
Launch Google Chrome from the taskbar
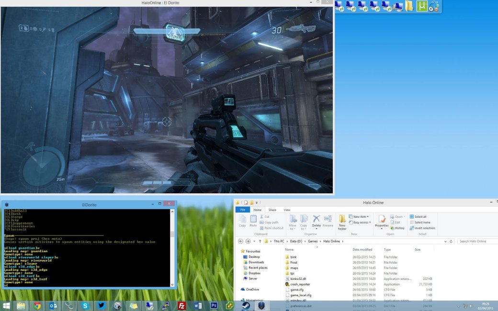[x=37, y=306]
